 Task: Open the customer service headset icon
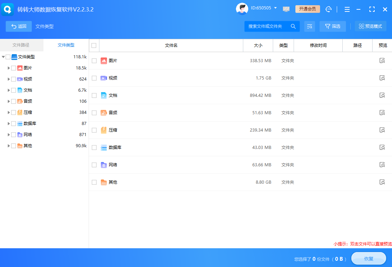pyautogui.click(x=329, y=9)
